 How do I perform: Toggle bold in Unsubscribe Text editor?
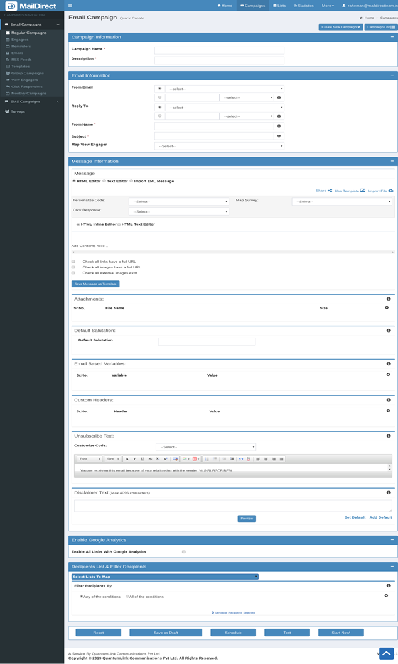(x=127, y=459)
